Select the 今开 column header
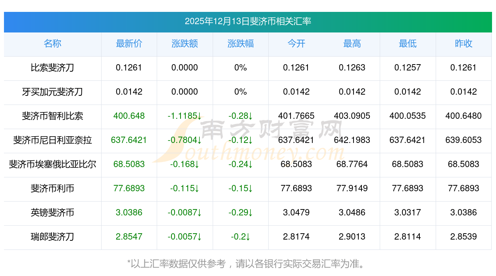 coord(296,44)
